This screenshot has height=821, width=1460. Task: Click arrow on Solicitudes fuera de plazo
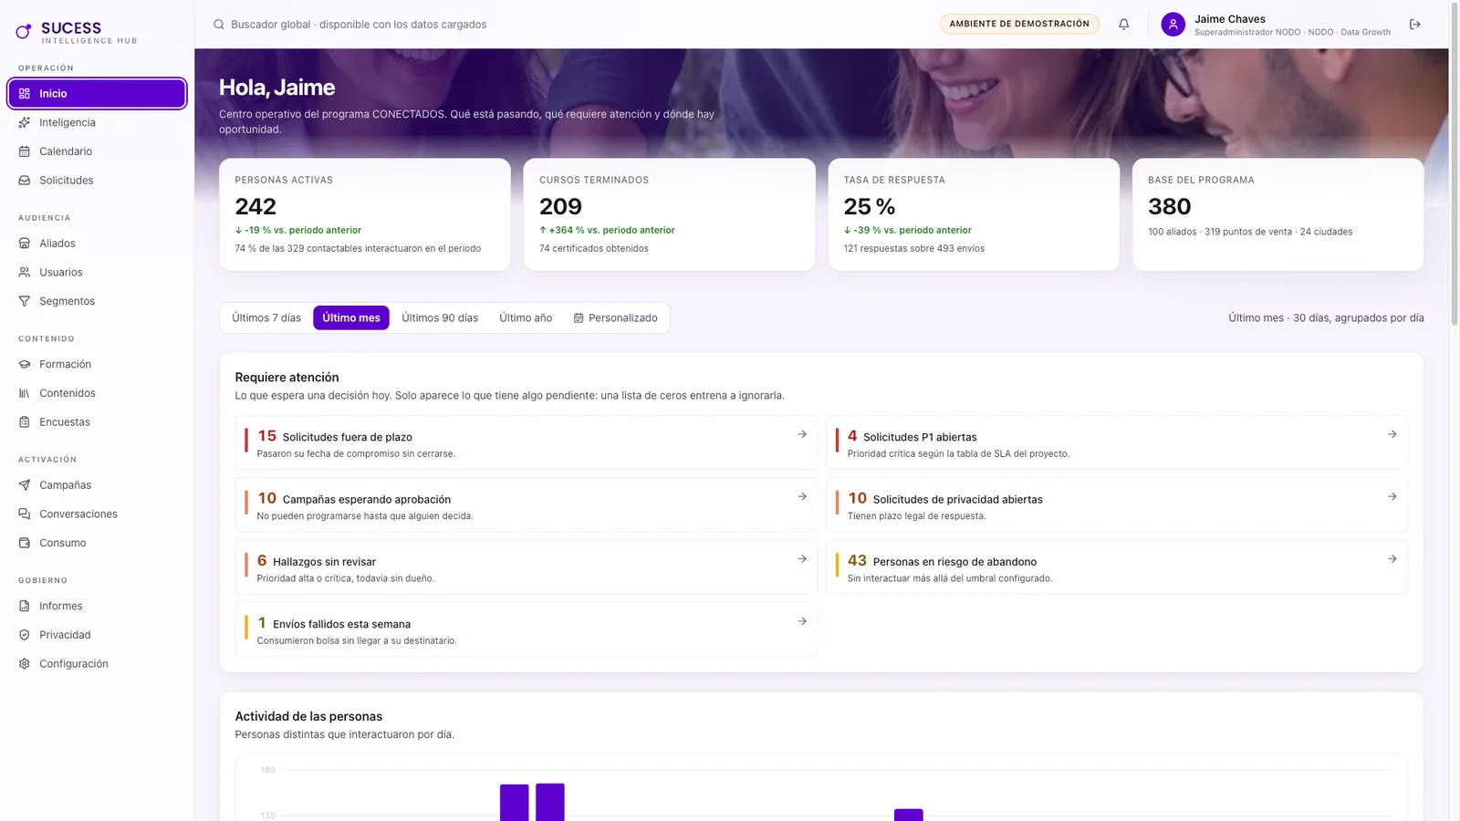tap(802, 434)
